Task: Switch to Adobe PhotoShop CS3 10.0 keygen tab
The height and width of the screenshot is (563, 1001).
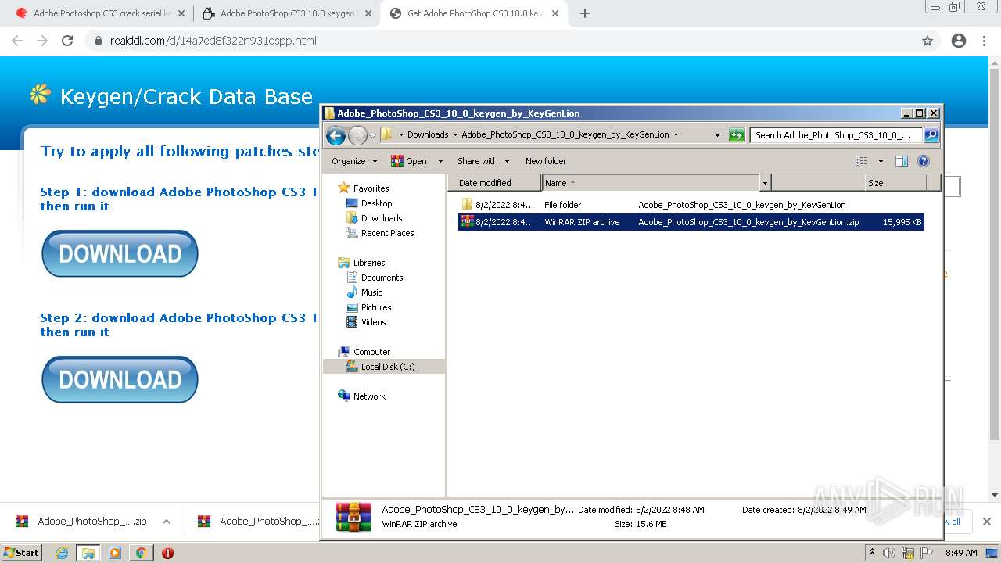Action: coord(287,13)
